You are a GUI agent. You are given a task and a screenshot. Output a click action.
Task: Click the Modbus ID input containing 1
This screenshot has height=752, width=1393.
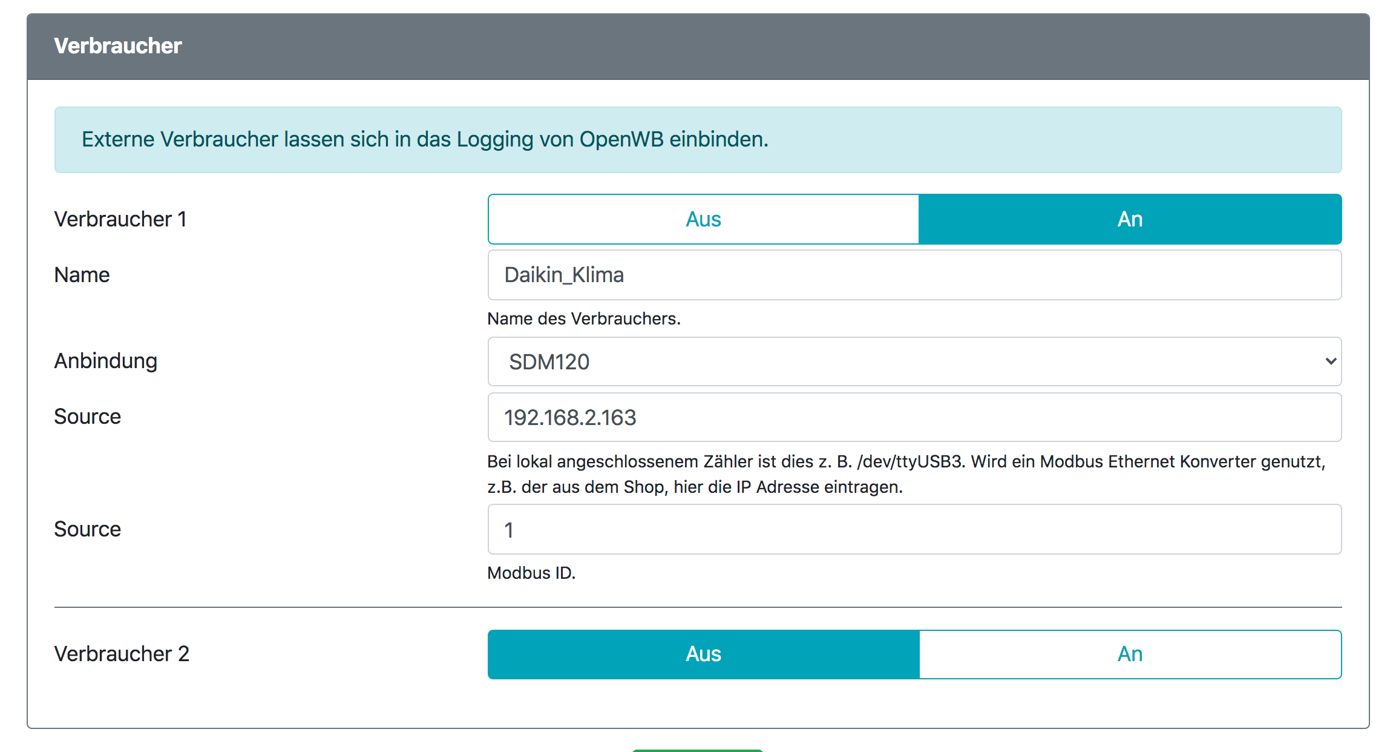click(914, 530)
